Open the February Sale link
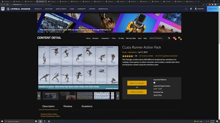Image resolution: width=220 pixels, height=123 pixels. (x=131, y=38)
